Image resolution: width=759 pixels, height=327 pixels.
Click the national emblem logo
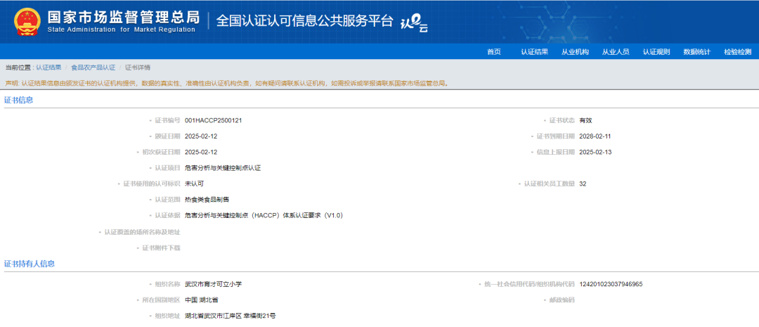[27, 22]
